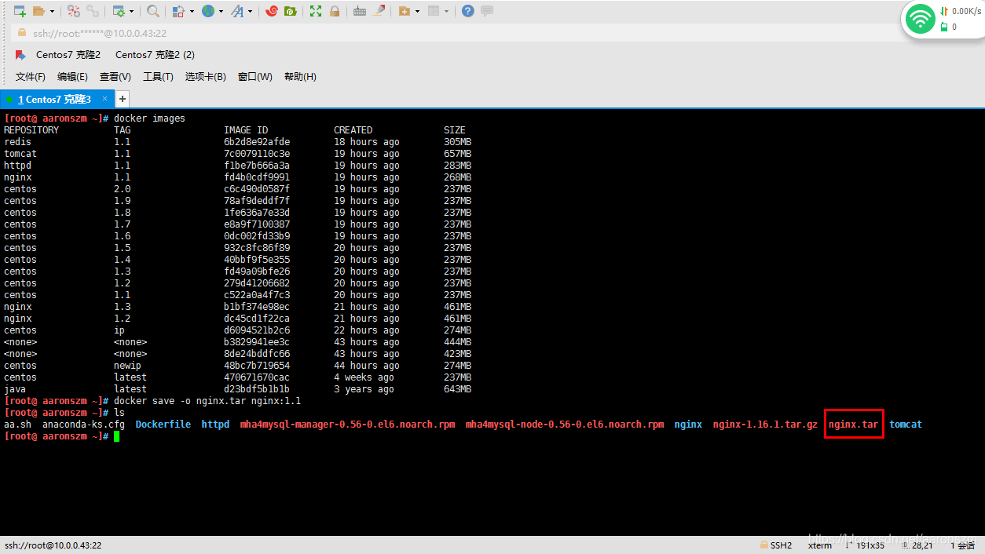
Task: Click the magnifier Find icon
Action: click(x=153, y=11)
